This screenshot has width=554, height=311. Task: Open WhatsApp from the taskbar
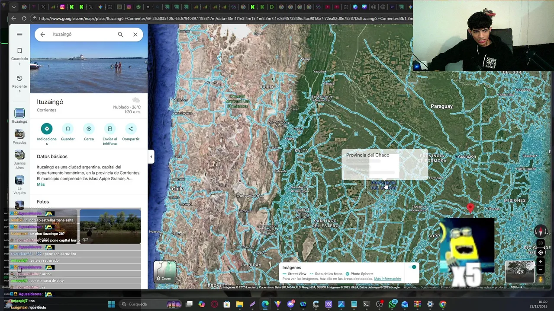pyautogui.click(x=392, y=304)
